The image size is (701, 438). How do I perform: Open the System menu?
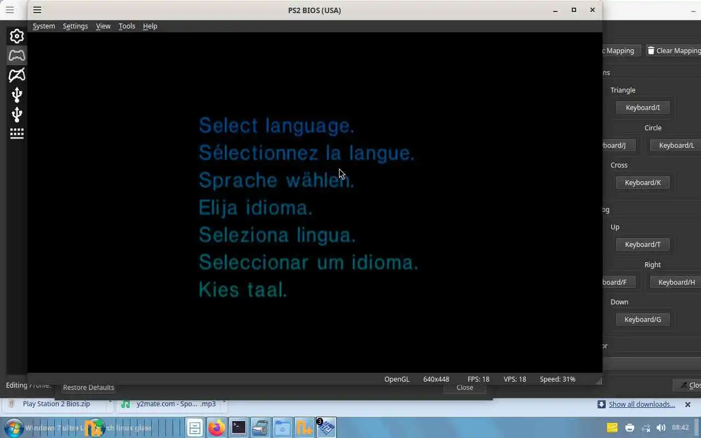click(x=44, y=26)
